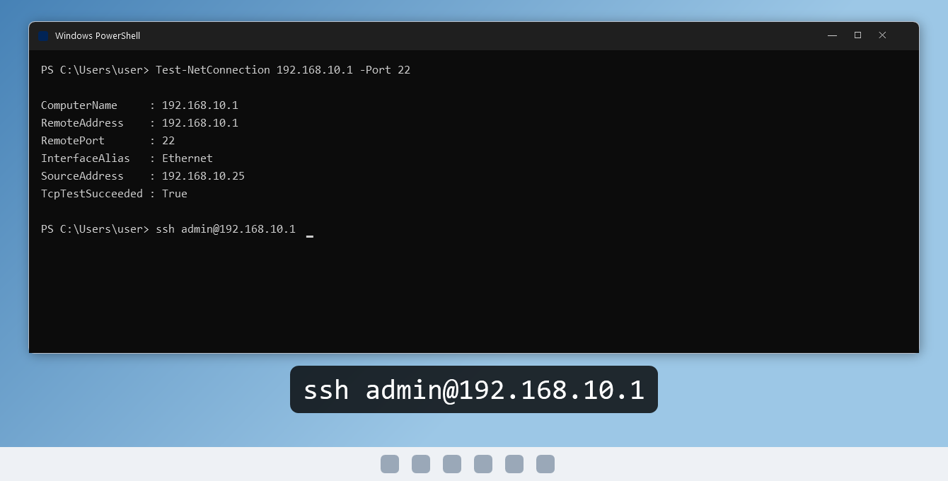Open the sixth taskbar icon
This screenshot has width=948, height=481.
point(545,464)
